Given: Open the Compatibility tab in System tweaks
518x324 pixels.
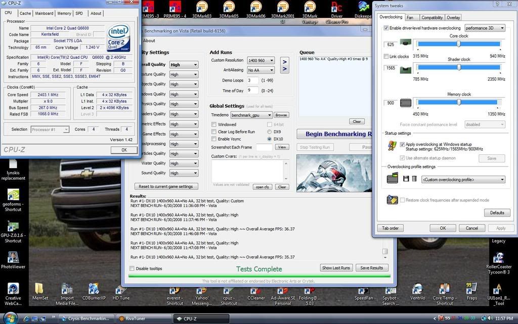Looking at the screenshot, I should (x=432, y=18).
